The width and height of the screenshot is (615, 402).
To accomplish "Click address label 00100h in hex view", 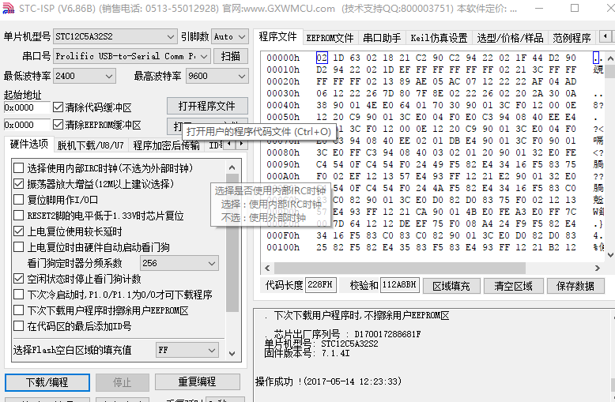I will pos(283,248).
